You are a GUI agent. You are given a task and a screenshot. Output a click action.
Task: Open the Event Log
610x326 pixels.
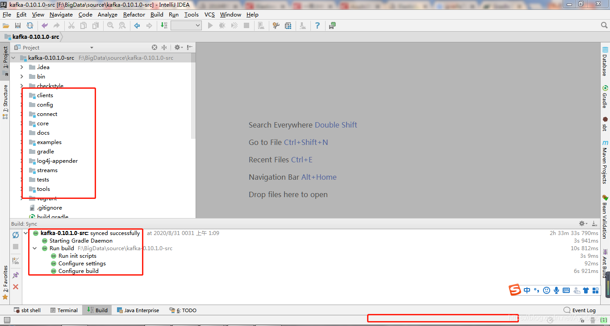[580, 310]
